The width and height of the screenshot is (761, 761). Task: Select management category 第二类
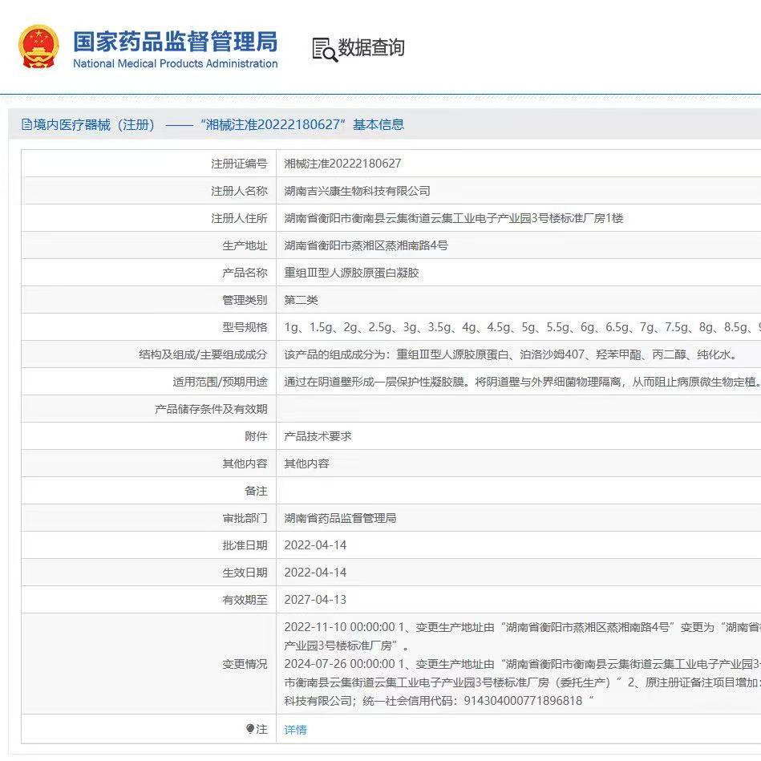(301, 300)
